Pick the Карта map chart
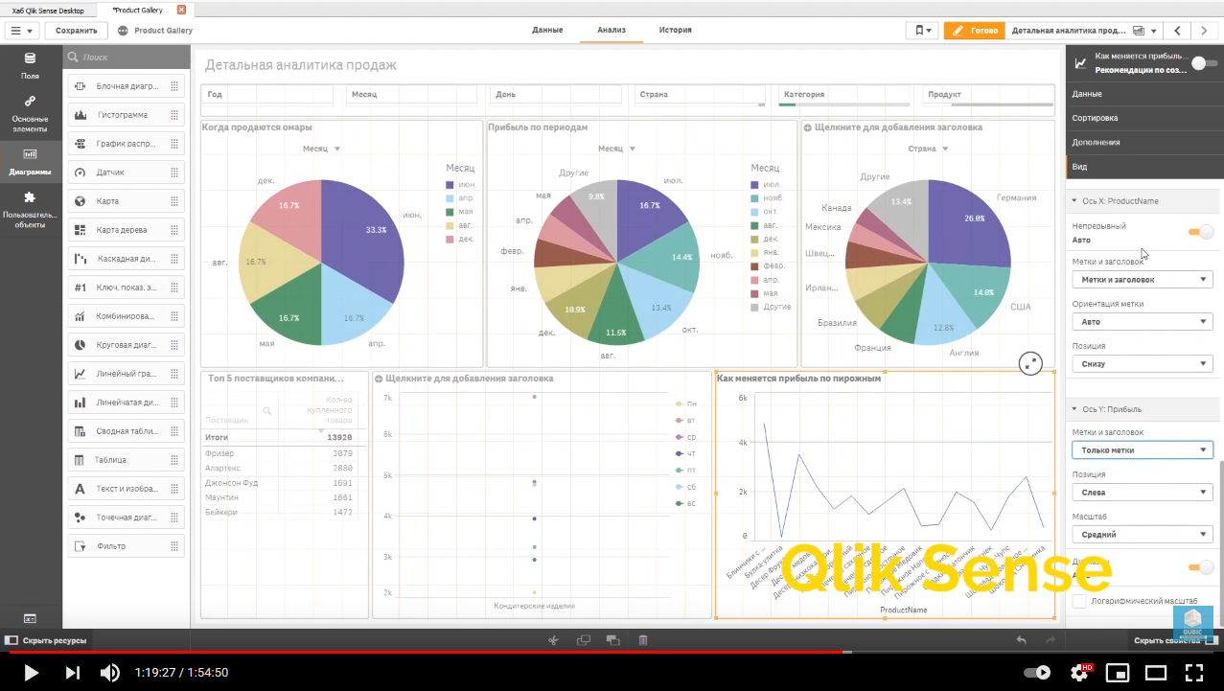The width and height of the screenshot is (1224, 691). tap(125, 201)
